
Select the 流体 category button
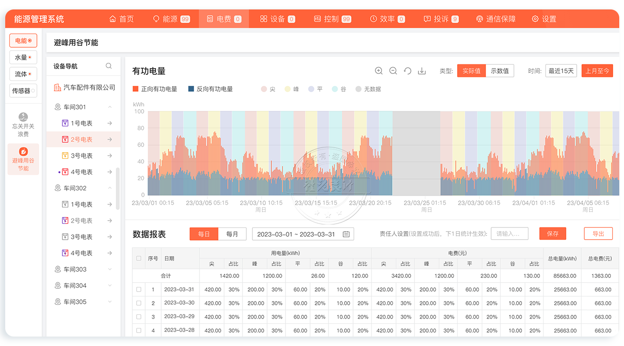[x=23, y=74]
